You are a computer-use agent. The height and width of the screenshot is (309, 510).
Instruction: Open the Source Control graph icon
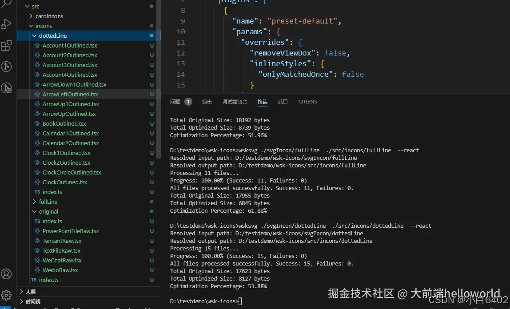point(6,67)
